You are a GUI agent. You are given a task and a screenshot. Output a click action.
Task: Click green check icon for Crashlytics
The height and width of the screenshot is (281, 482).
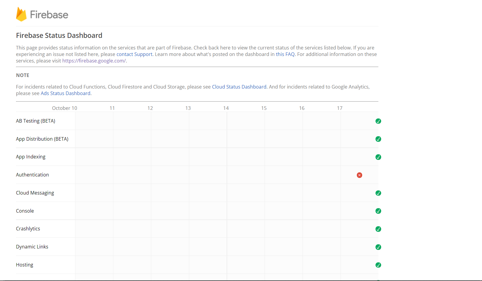click(x=378, y=229)
